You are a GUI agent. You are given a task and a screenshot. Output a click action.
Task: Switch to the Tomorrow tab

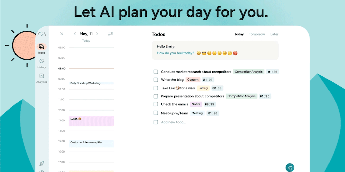coord(257,34)
